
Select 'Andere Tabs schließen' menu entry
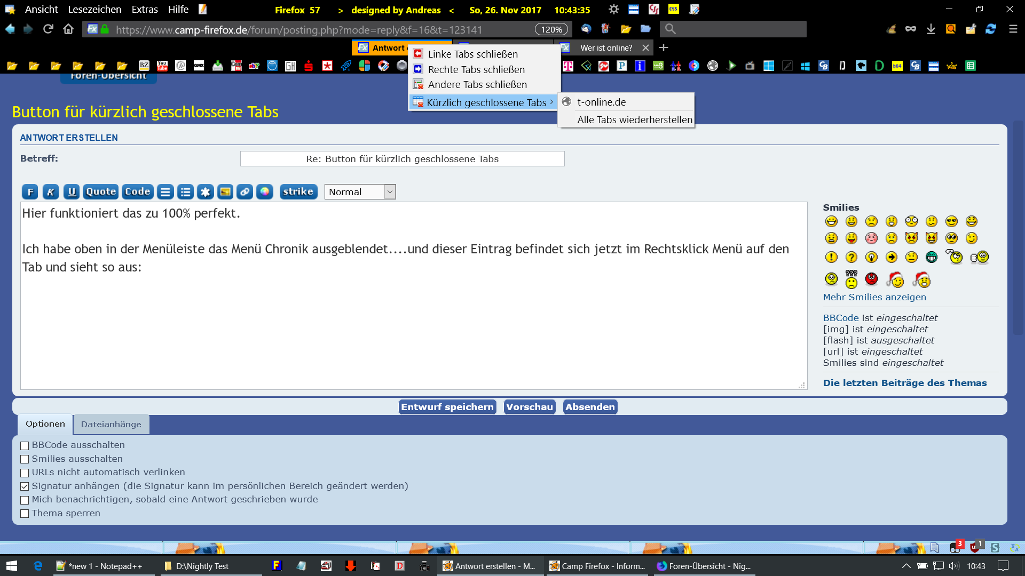(x=477, y=85)
